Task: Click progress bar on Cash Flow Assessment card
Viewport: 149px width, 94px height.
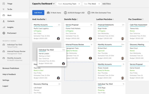Action: 139,26
